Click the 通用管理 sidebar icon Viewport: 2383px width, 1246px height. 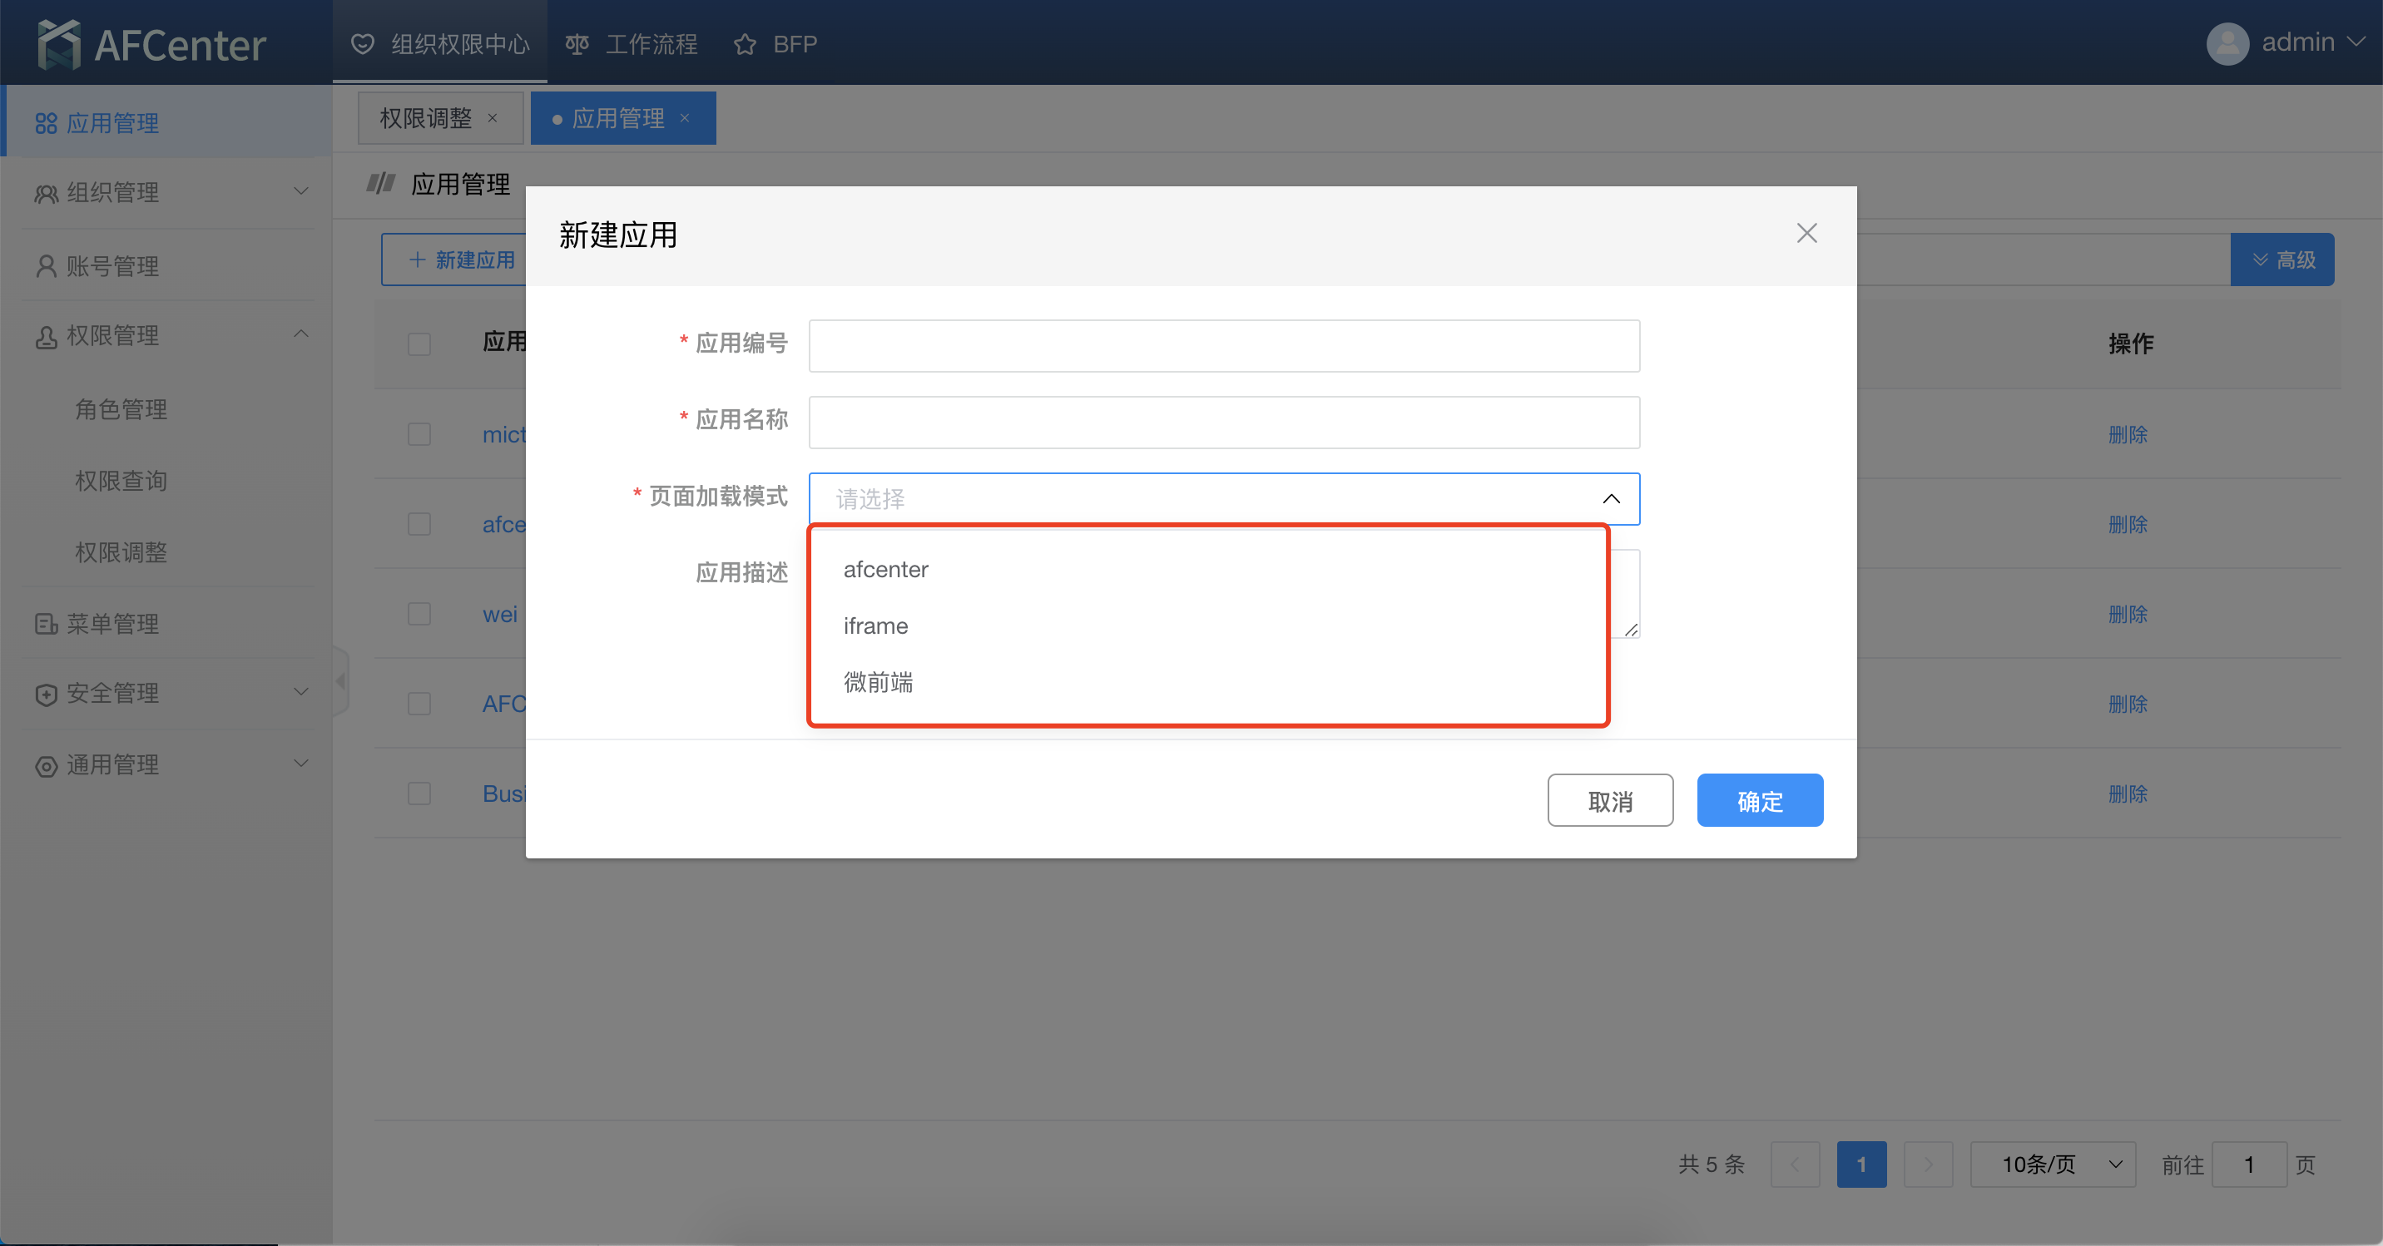[42, 764]
